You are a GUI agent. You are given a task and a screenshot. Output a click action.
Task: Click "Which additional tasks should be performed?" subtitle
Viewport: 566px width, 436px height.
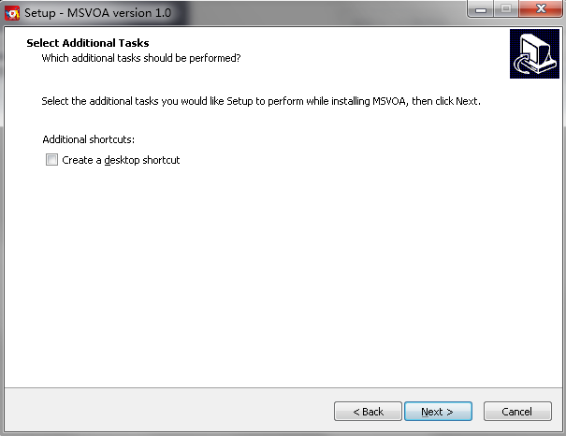pos(140,58)
